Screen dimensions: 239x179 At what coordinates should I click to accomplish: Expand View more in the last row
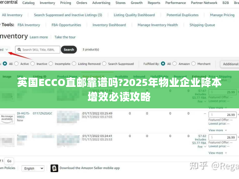point(217,153)
